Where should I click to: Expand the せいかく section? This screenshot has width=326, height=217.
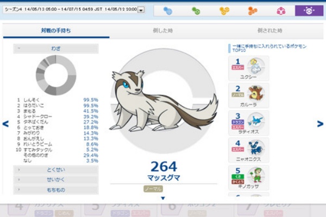[x=56, y=180]
